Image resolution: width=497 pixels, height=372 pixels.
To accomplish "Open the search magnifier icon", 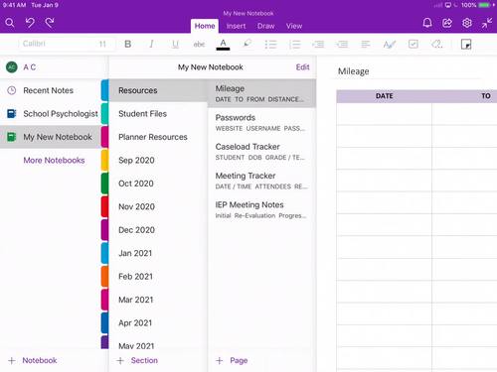I will coord(10,23).
